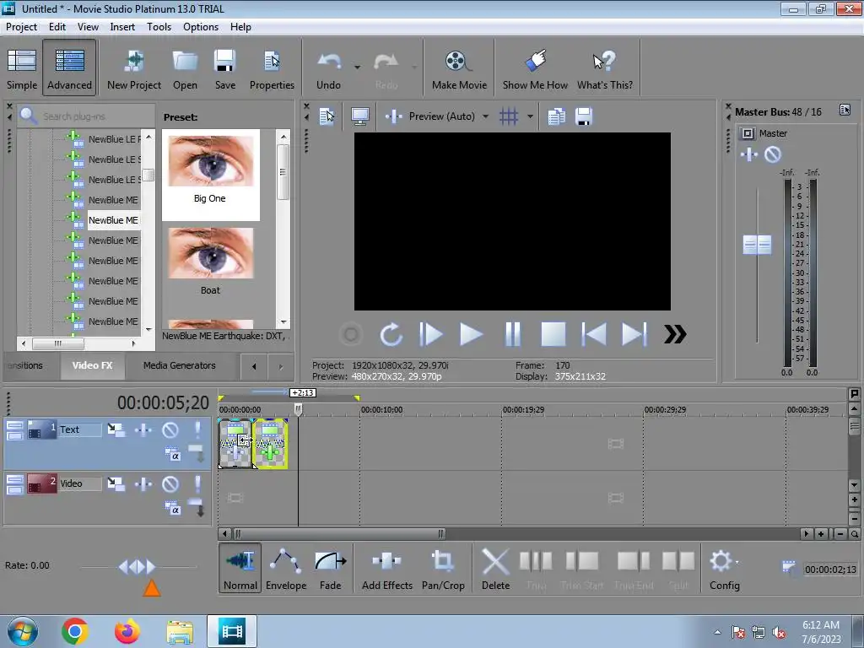Click Add Effects on the timeline toolbar
Image resolution: width=864 pixels, height=648 pixels.
pyautogui.click(x=386, y=568)
